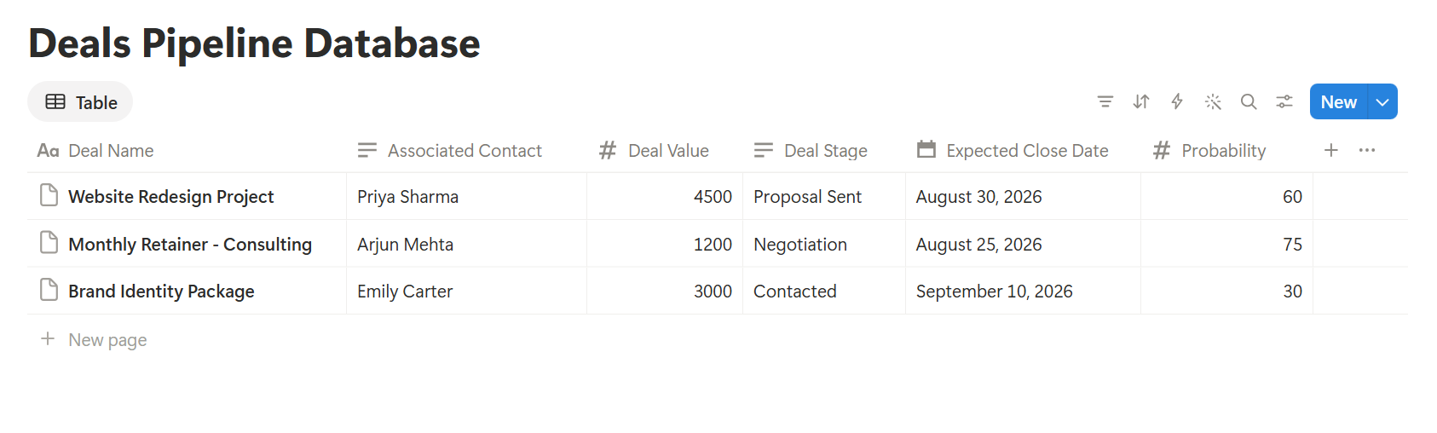Open the Brand Identity Package deal

[x=161, y=292]
